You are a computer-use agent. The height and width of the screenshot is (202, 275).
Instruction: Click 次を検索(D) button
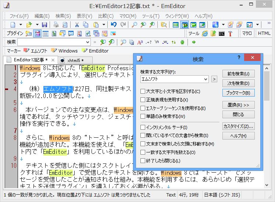coord(238,83)
